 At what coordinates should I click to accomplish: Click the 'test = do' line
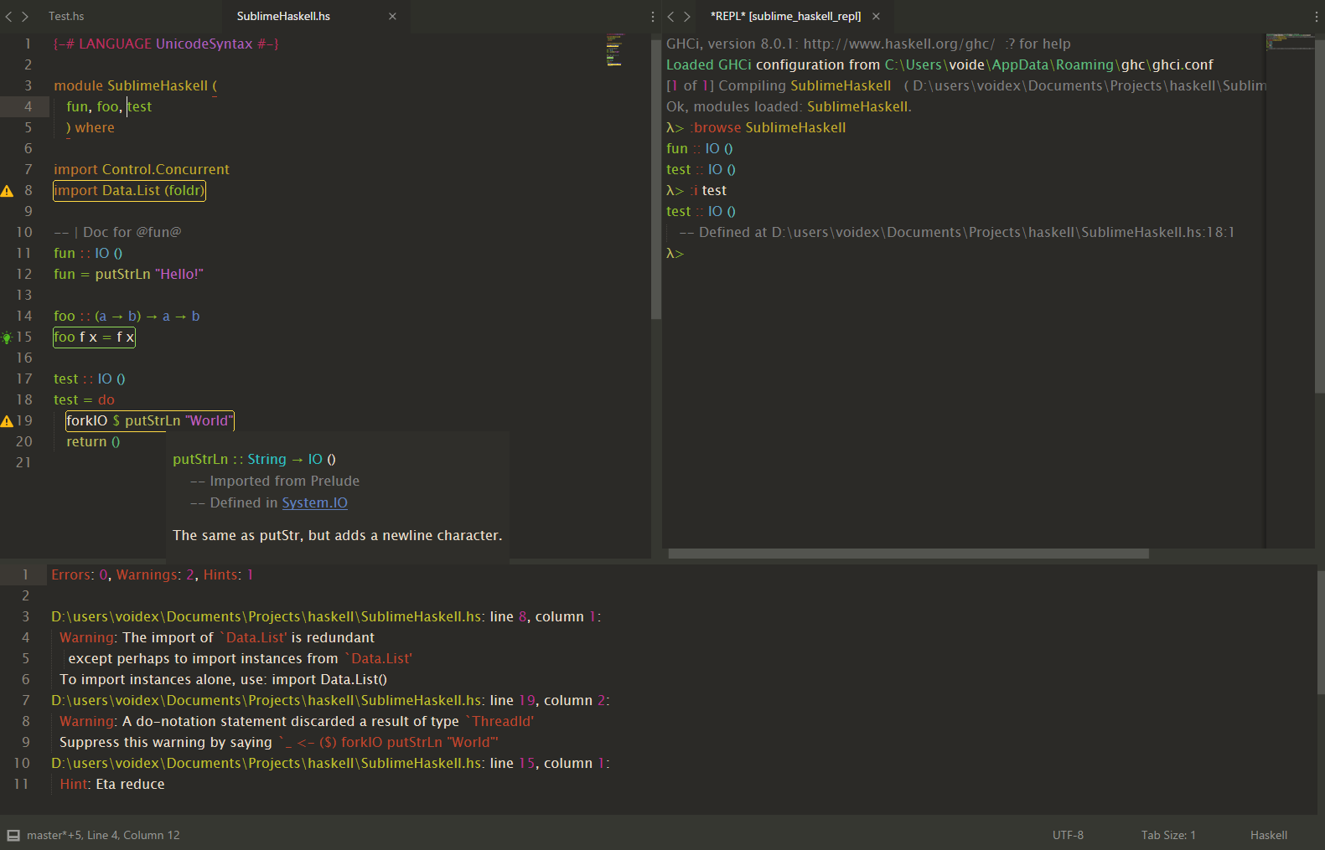point(84,399)
